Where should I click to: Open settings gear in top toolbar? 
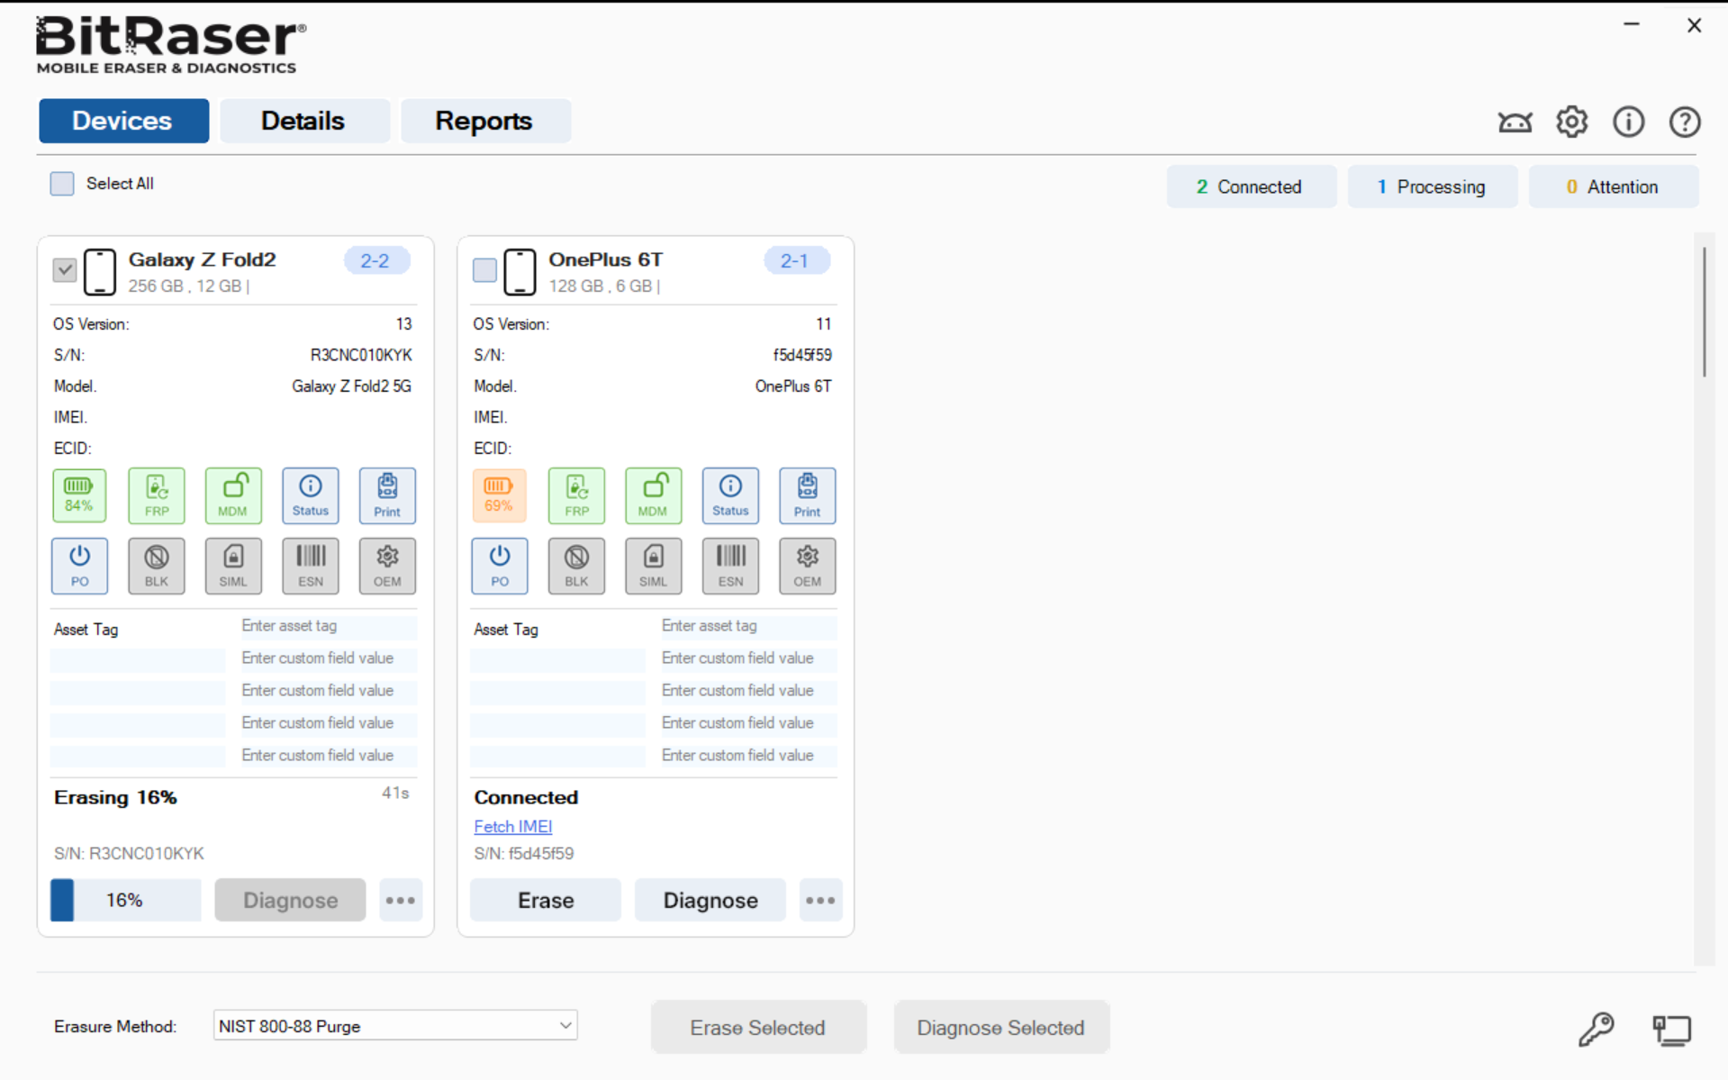pyautogui.click(x=1572, y=122)
